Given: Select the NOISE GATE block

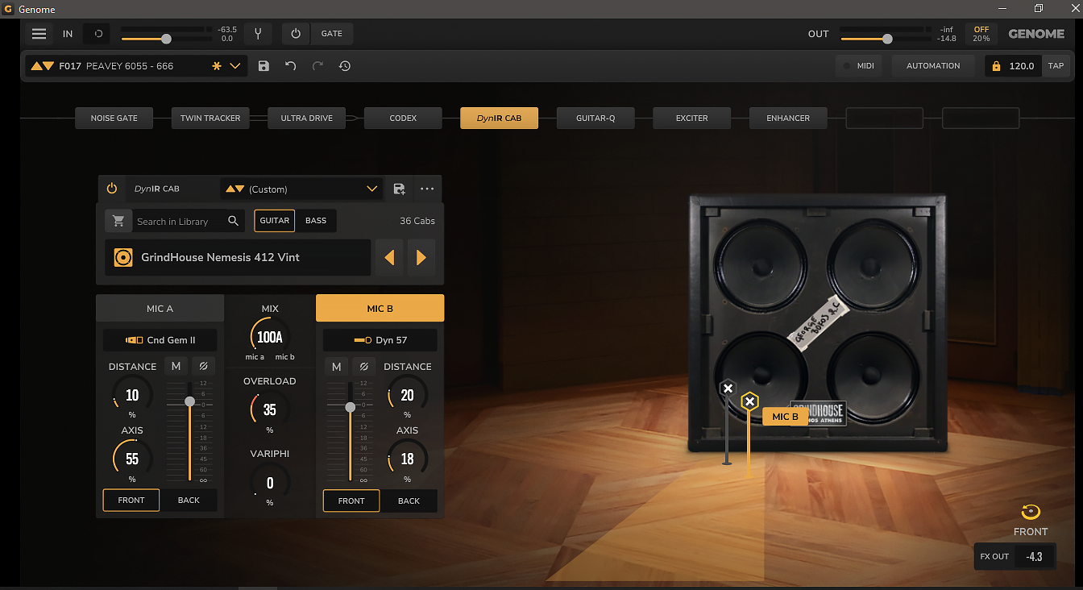Looking at the screenshot, I should click(114, 118).
